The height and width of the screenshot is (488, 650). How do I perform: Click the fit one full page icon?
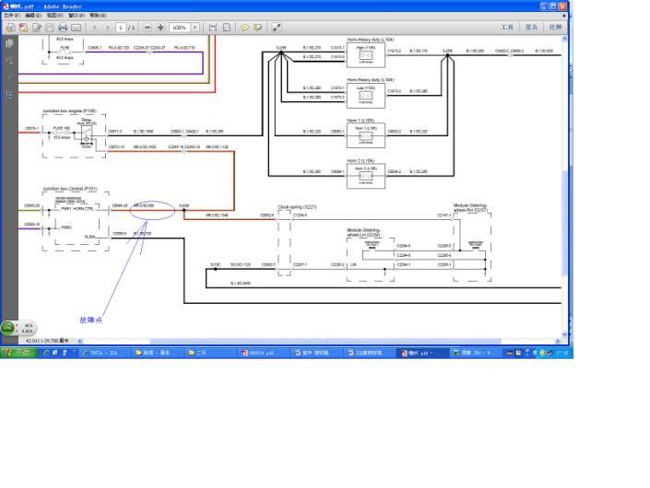tap(226, 28)
